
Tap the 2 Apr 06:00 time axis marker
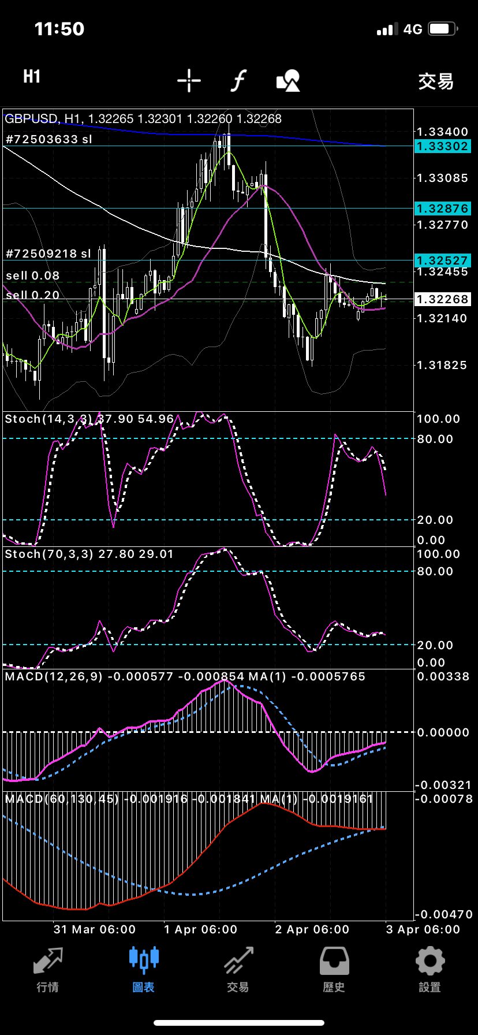(312, 929)
